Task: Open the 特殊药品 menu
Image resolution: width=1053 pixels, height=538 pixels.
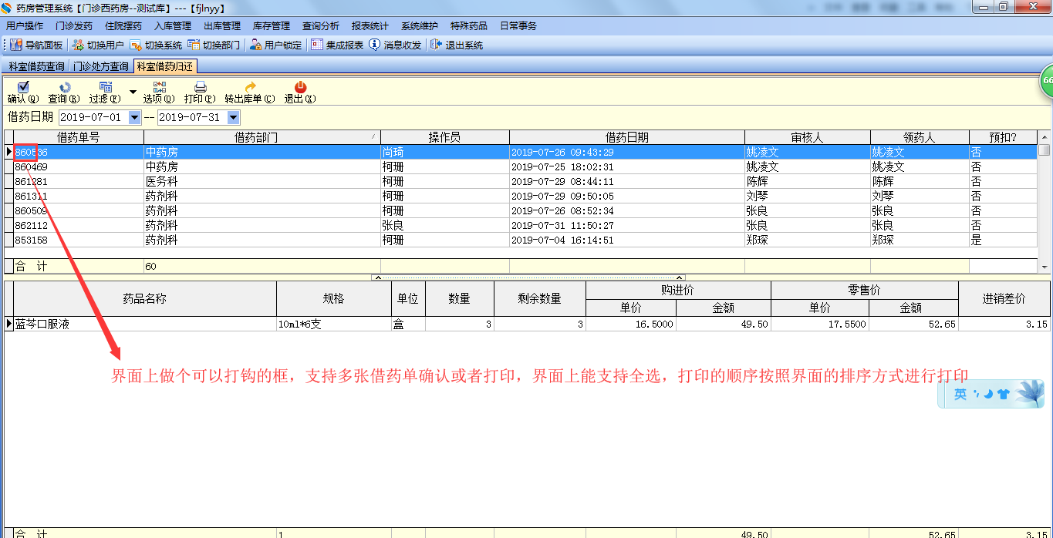Action: (469, 25)
